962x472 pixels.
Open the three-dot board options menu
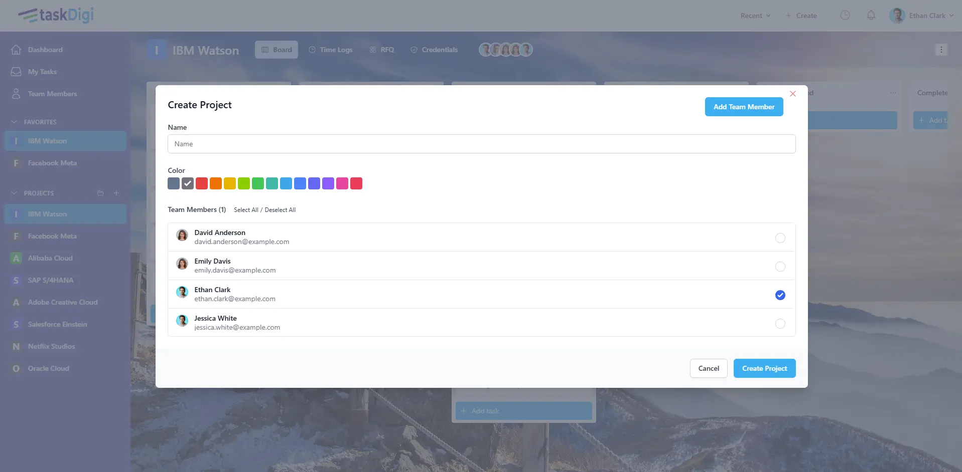(x=941, y=50)
